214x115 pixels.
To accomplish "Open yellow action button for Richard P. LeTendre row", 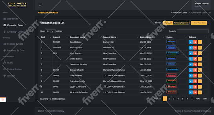I will (200, 92).
